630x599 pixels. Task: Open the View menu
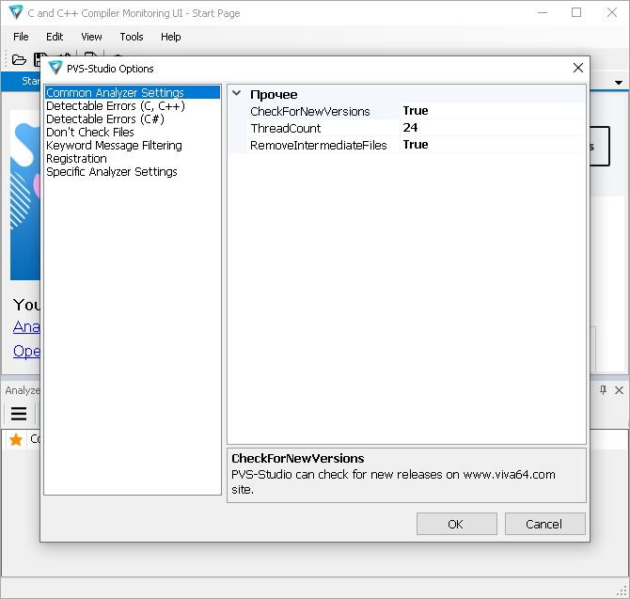(91, 37)
